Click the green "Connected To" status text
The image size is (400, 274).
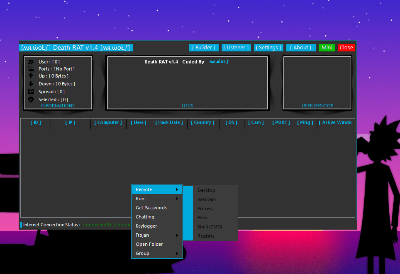pyautogui.click(x=98, y=225)
